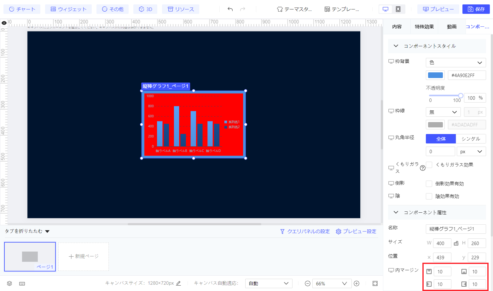Open the 動画 tab
Viewport: 493px width, 291px height.
tap(452, 27)
